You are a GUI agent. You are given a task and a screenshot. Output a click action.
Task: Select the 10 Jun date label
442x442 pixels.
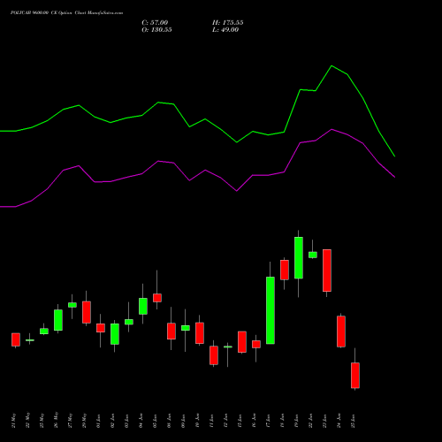(198, 421)
